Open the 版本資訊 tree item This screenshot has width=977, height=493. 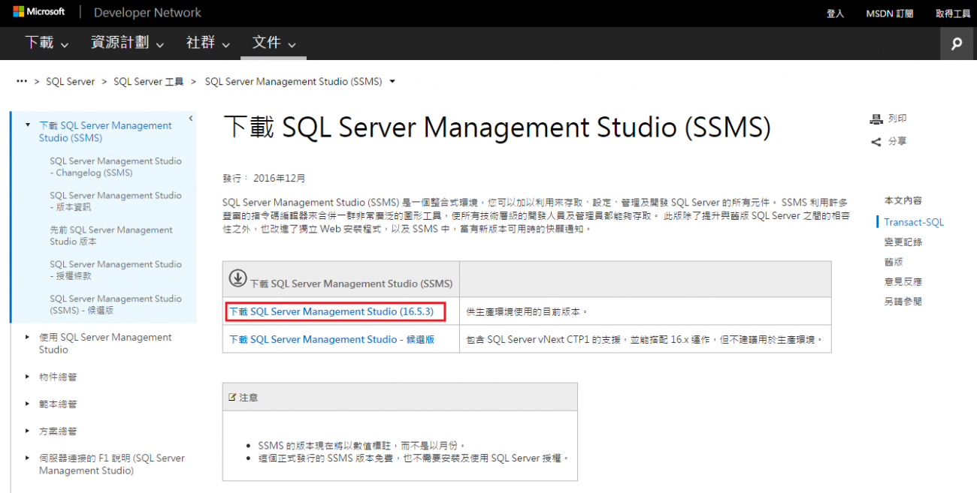pyautogui.click(x=116, y=201)
